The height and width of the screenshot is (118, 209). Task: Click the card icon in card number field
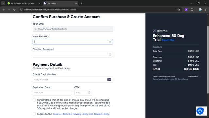click(x=109, y=80)
